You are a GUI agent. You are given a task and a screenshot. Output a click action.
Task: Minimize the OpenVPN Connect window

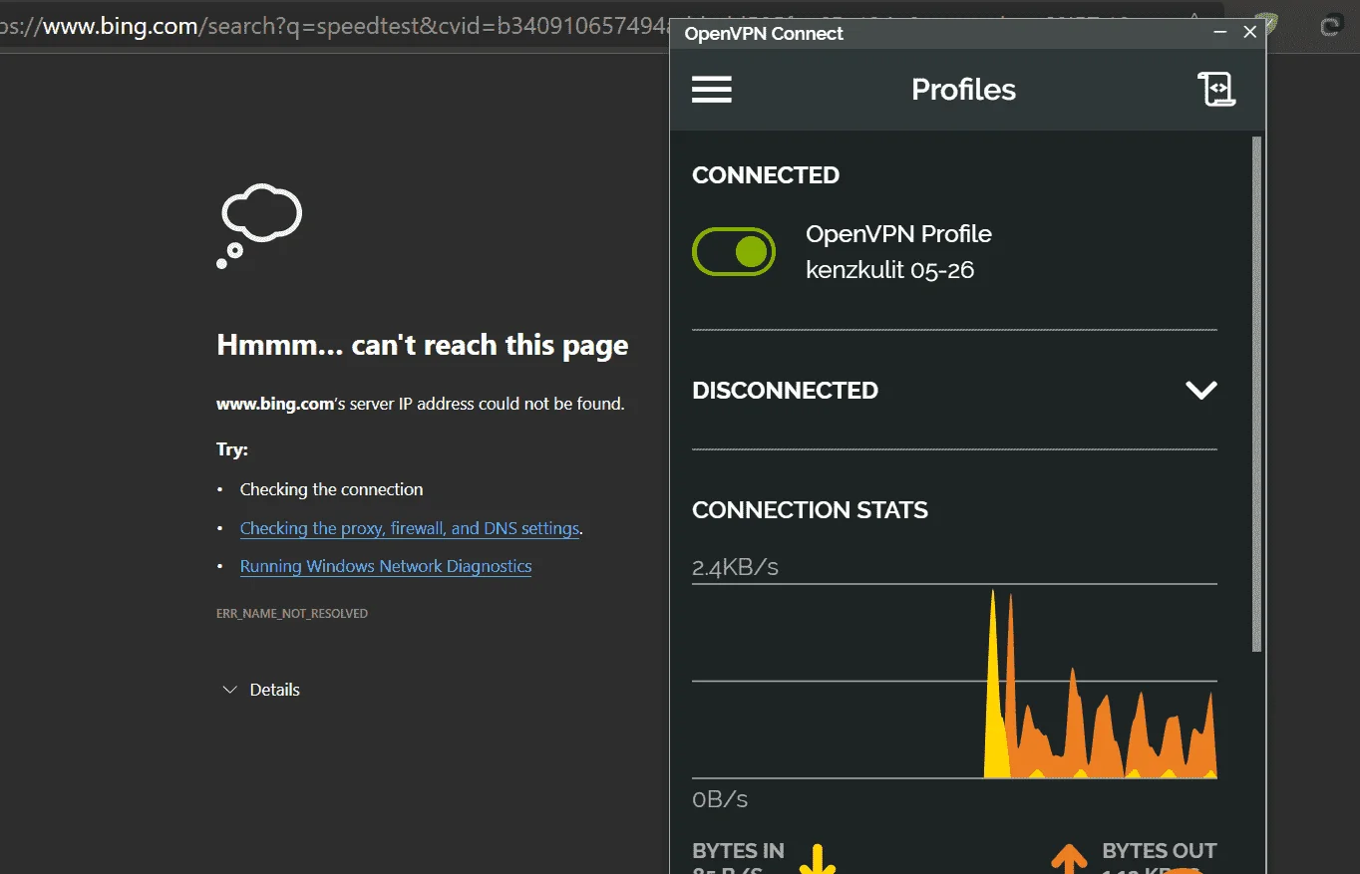pyautogui.click(x=1219, y=33)
